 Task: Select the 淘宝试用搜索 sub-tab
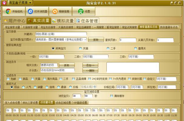click(129, 27)
